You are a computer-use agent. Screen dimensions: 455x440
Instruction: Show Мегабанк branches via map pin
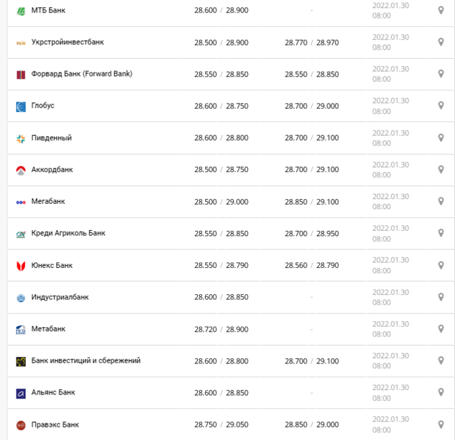click(x=441, y=202)
